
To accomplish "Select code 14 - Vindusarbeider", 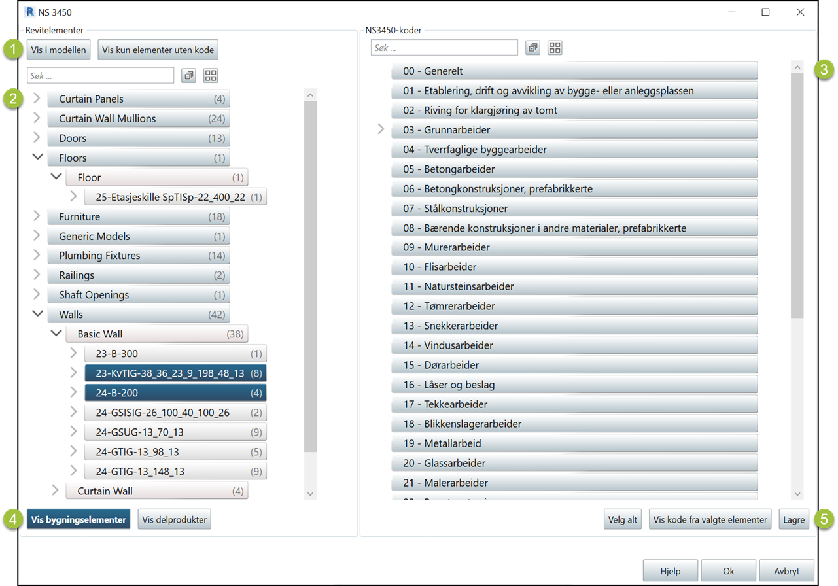I will [x=574, y=345].
